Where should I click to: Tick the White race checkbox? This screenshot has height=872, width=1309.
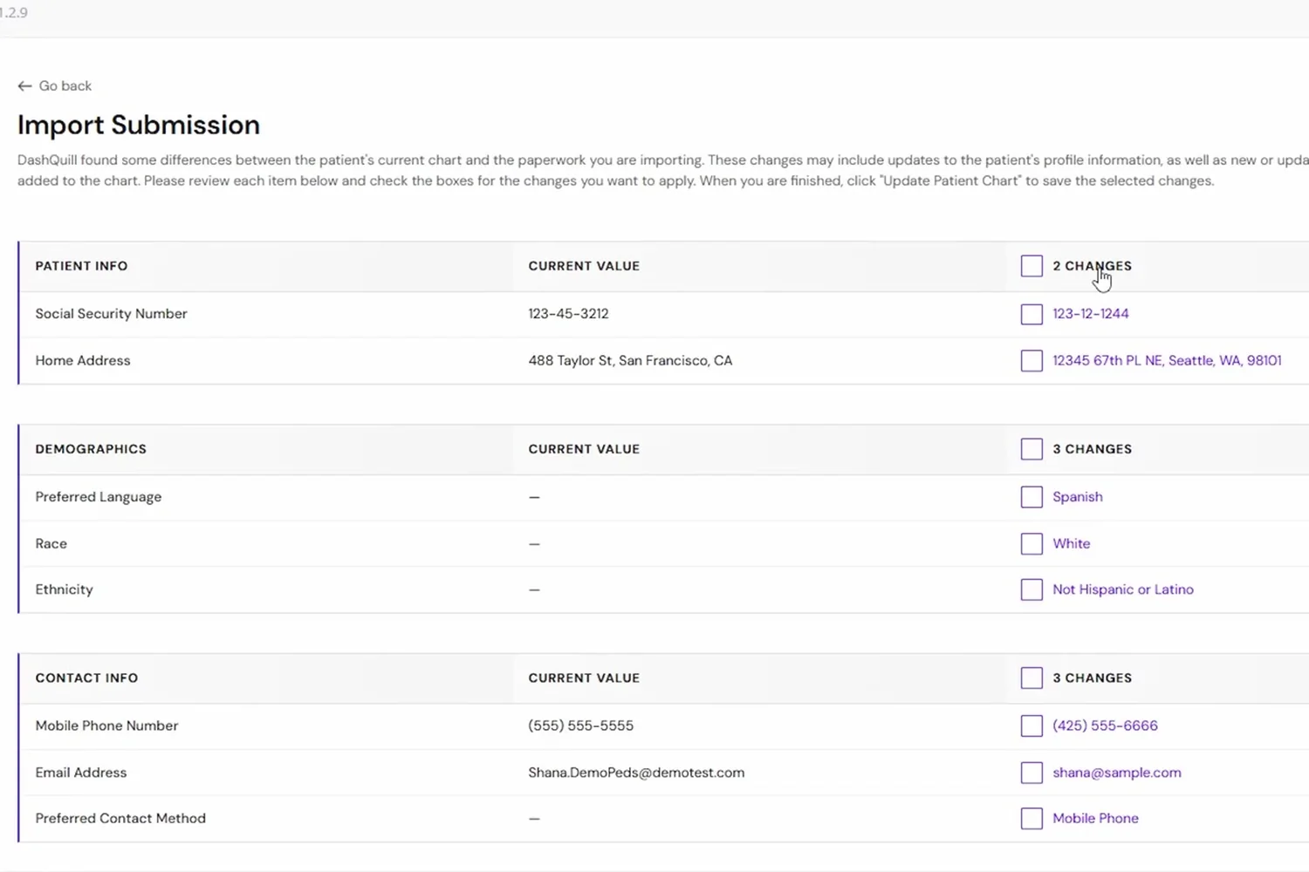click(x=1031, y=544)
